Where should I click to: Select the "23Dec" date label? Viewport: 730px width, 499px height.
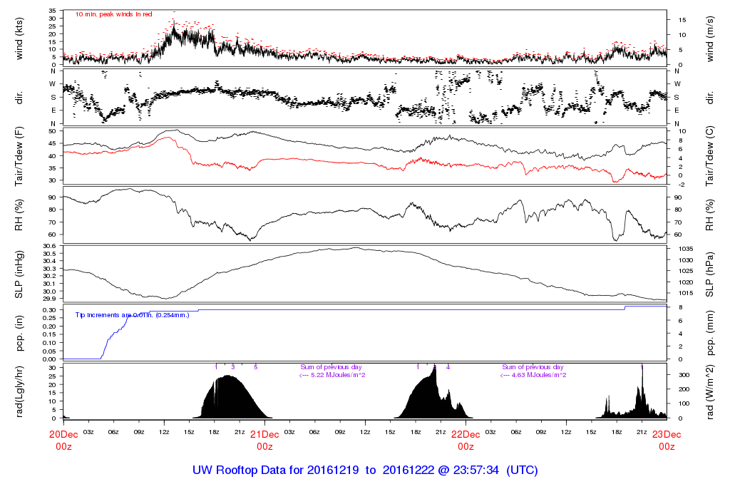click(x=667, y=435)
